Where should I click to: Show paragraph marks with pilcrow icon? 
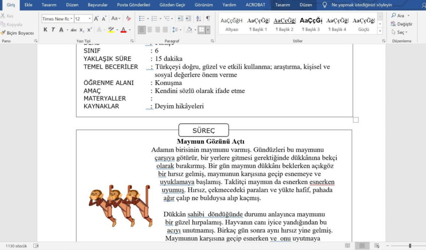coord(208,19)
